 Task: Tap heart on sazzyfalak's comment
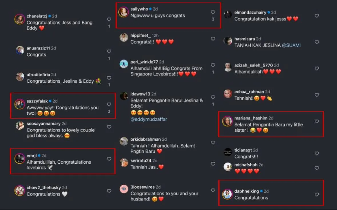[x=109, y=104]
